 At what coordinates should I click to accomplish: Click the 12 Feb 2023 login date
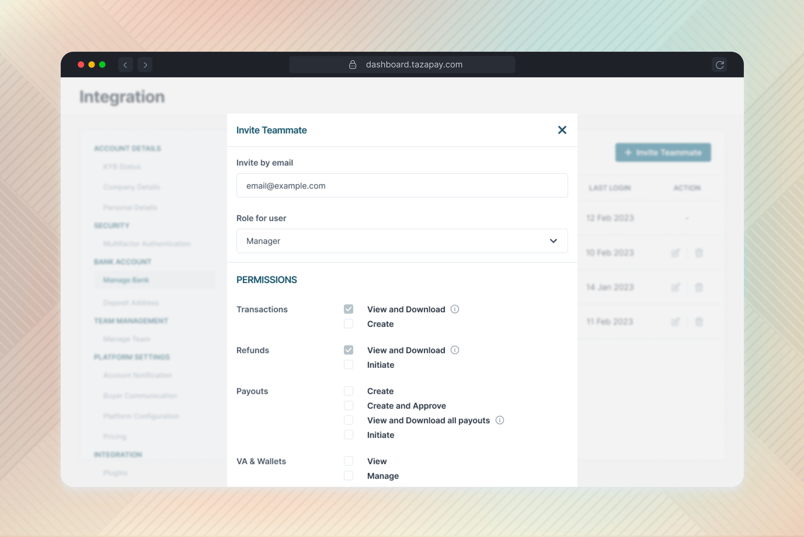(x=610, y=218)
